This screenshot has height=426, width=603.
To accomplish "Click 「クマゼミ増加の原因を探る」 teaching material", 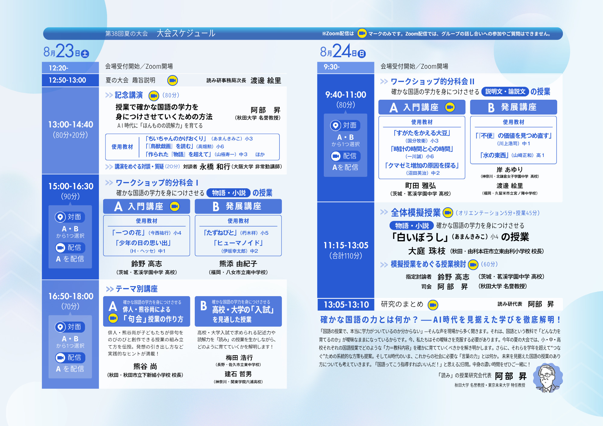I will pos(422,165).
